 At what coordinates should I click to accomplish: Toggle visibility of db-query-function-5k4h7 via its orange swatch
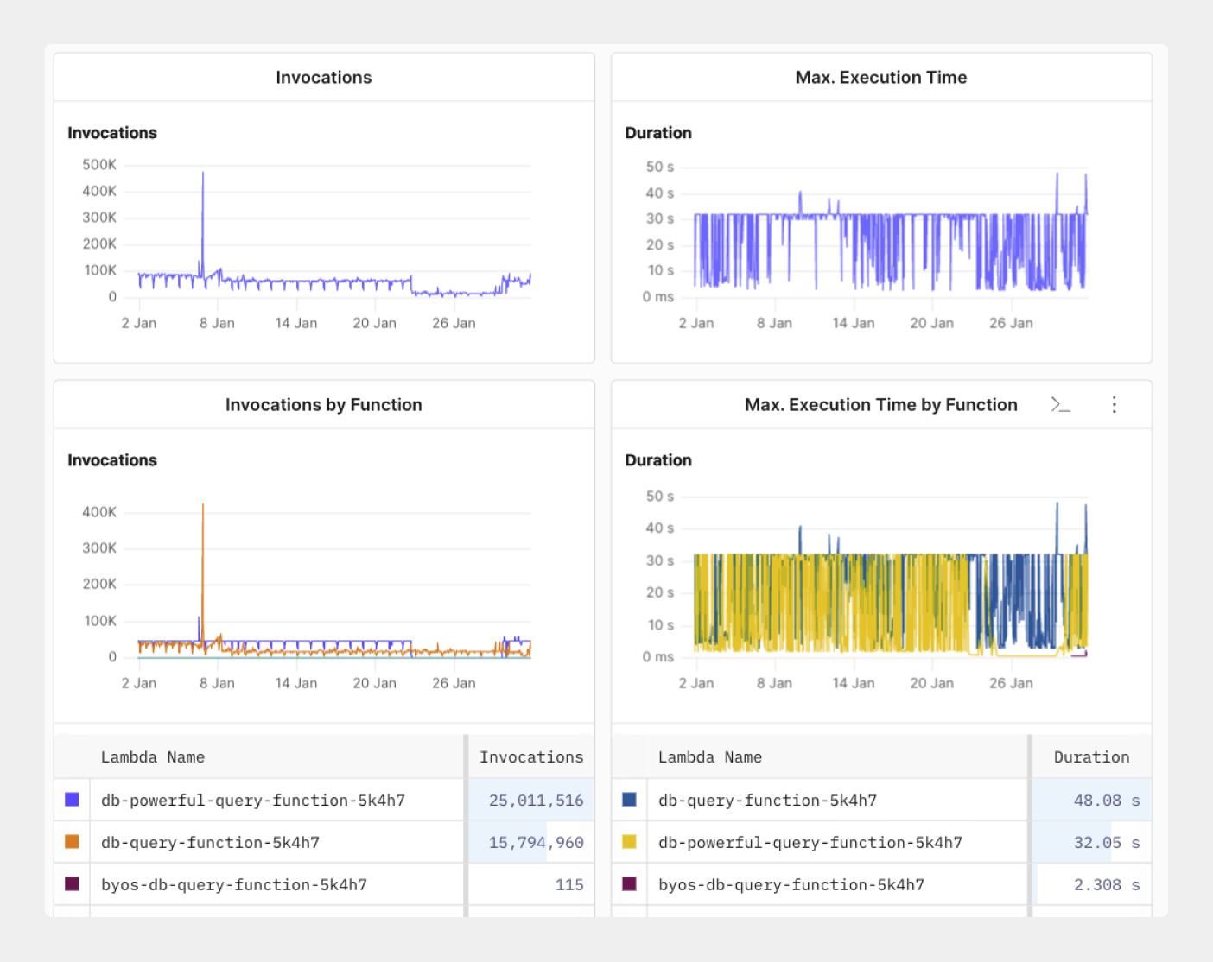coord(72,842)
